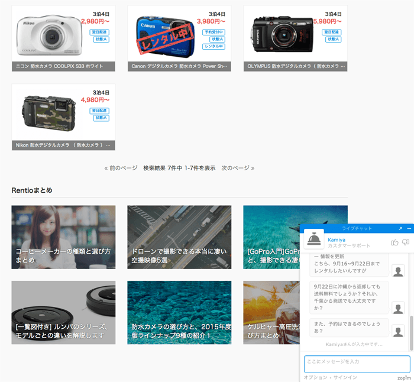Click the live chat scrollbar
Viewport: 414px width, 382px height.
411,333
